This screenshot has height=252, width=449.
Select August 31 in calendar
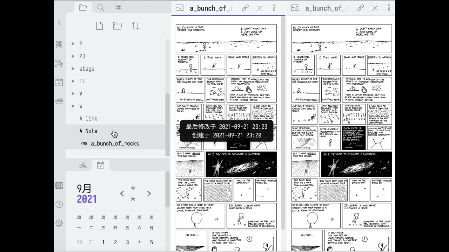coord(91,242)
